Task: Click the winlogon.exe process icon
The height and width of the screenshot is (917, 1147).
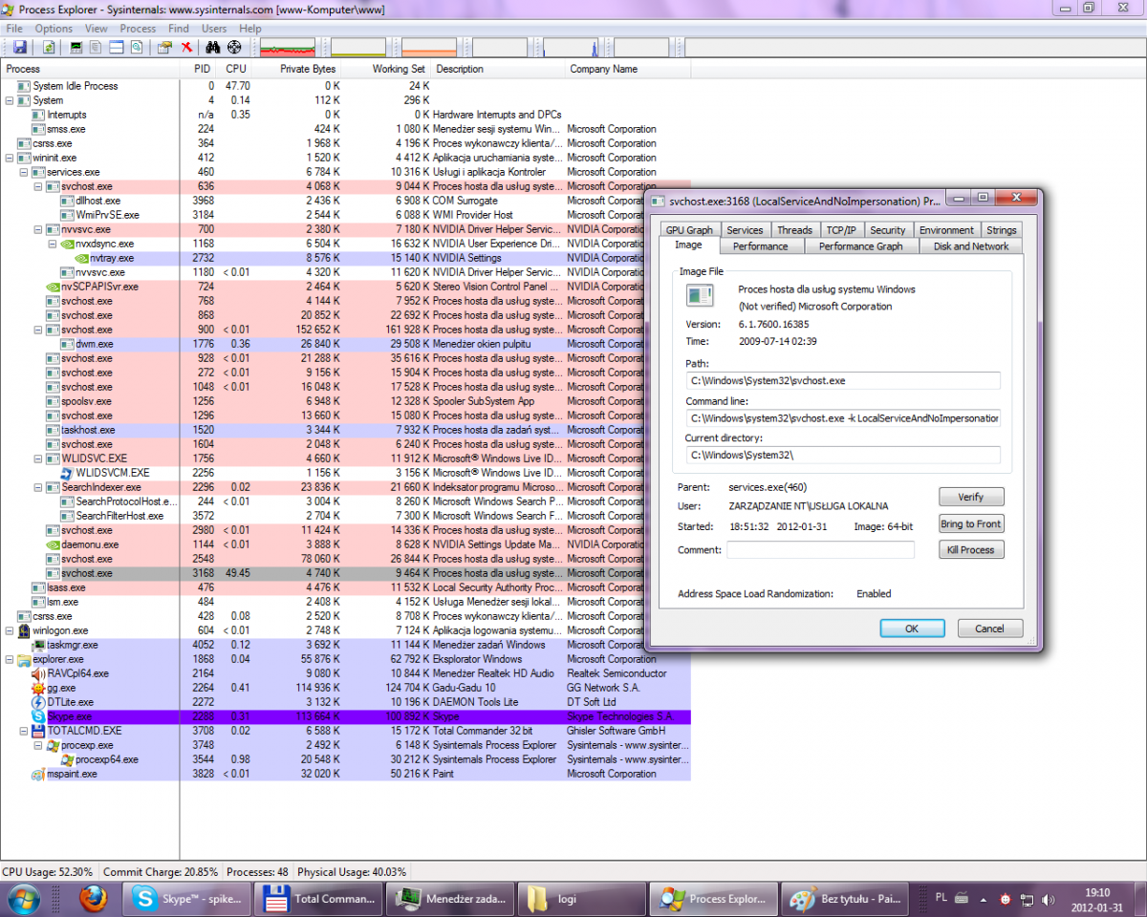Action: [25, 630]
